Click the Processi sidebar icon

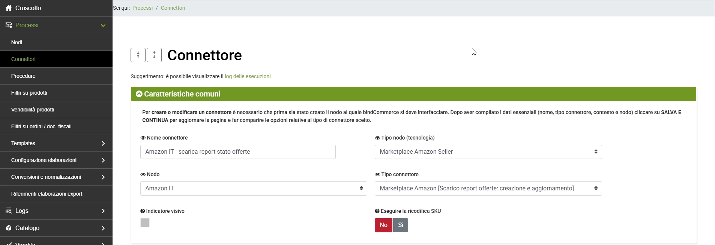pos(9,25)
